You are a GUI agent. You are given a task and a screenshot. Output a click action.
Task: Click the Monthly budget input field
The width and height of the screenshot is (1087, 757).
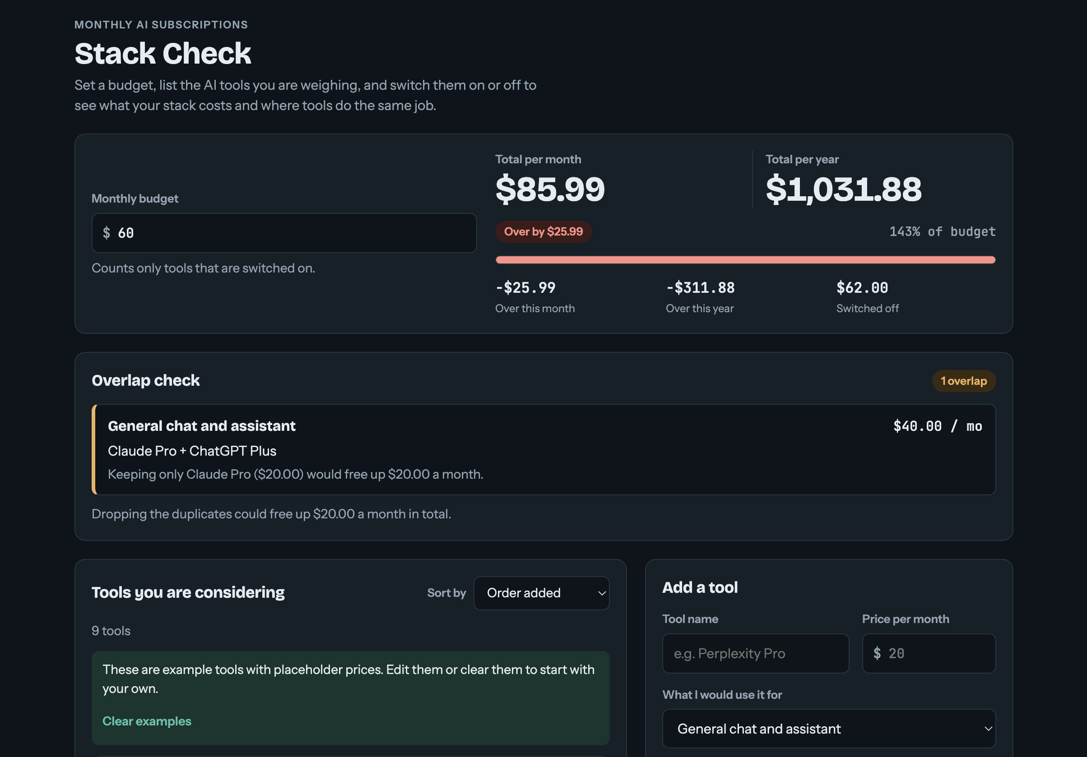click(284, 233)
